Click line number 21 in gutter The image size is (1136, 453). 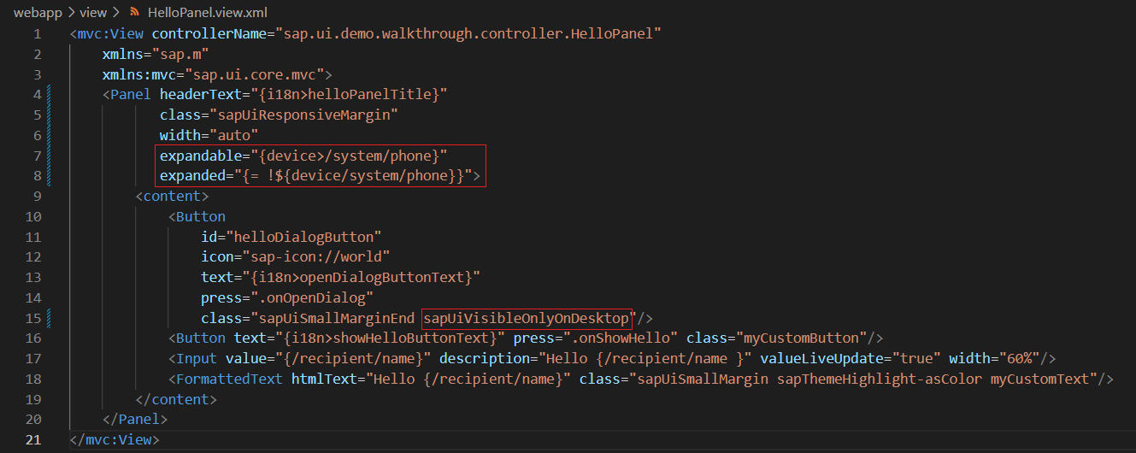tap(33, 439)
